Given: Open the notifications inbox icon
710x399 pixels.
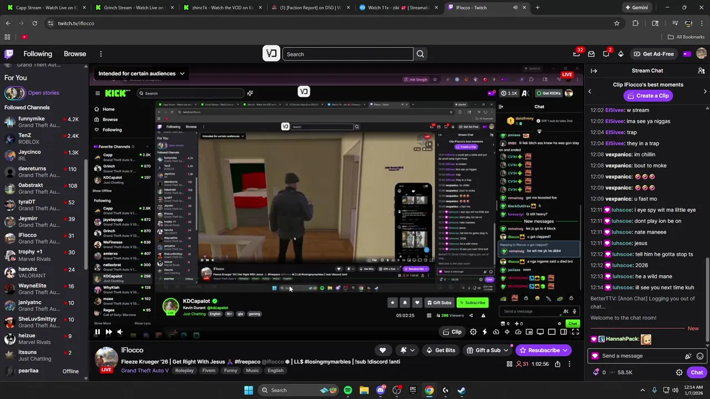Looking at the screenshot, I should click(591, 54).
